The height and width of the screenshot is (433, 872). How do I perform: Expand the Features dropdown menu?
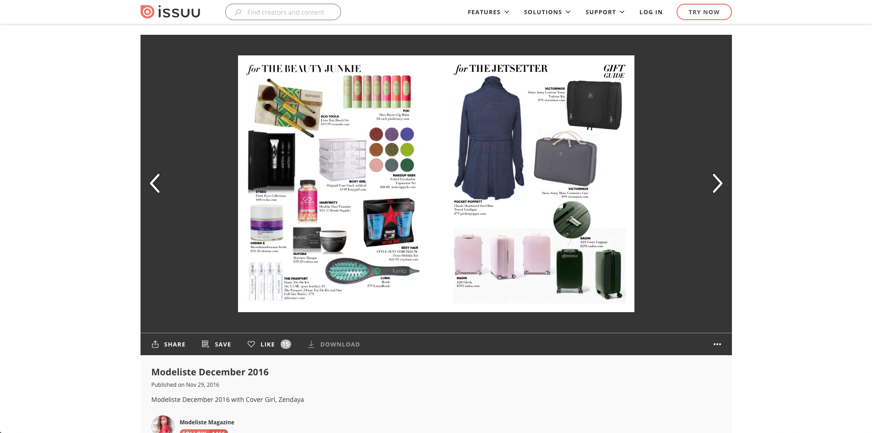[488, 12]
